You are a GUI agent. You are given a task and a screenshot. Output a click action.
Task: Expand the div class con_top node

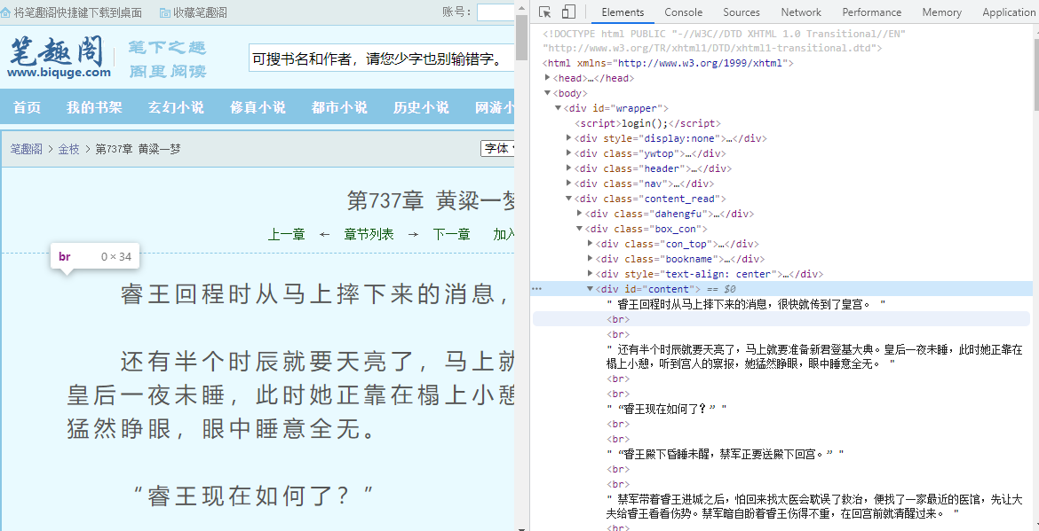(x=591, y=244)
